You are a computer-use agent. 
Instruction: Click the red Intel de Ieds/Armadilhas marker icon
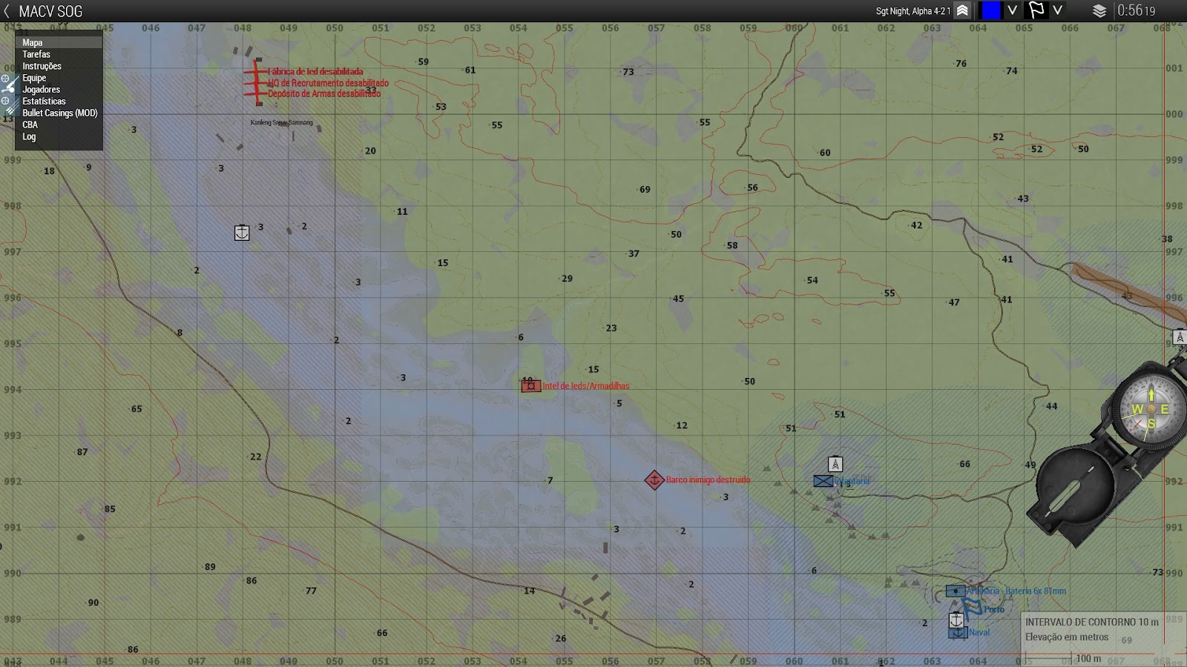click(x=531, y=386)
